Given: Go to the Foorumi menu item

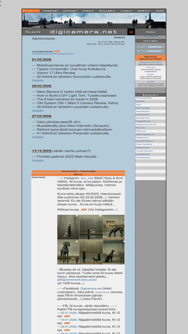Looking at the screenshot, I should 51,11.
